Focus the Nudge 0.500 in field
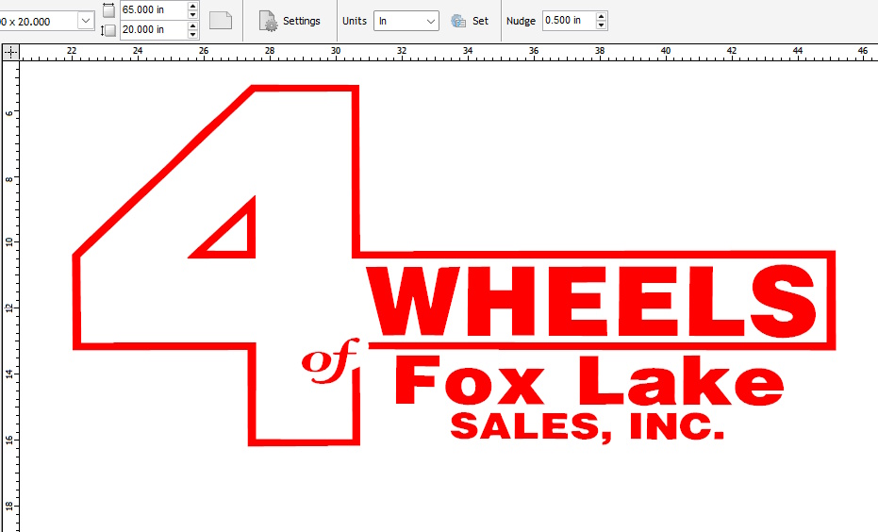878x532 pixels. 568,21
